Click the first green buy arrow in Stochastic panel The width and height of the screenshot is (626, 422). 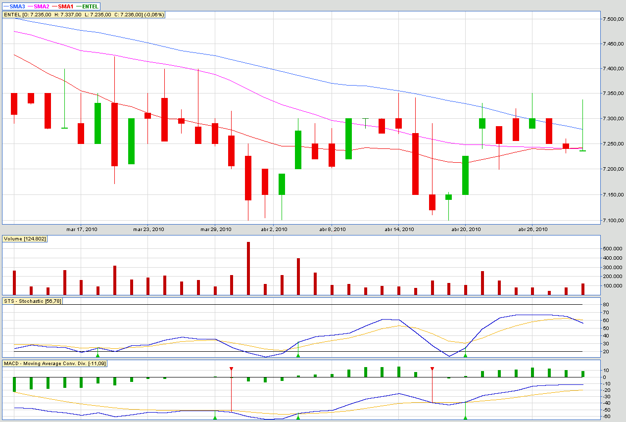(x=97, y=355)
